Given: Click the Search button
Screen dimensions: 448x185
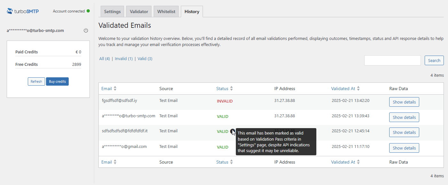Looking at the screenshot, I should pos(434,60).
